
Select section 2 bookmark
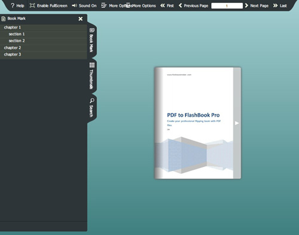pos(44,41)
